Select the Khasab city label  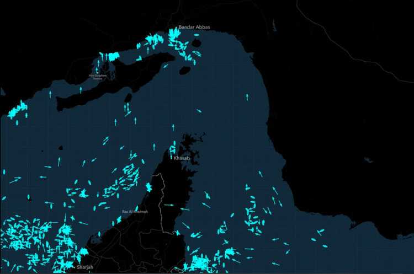[182, 158]
